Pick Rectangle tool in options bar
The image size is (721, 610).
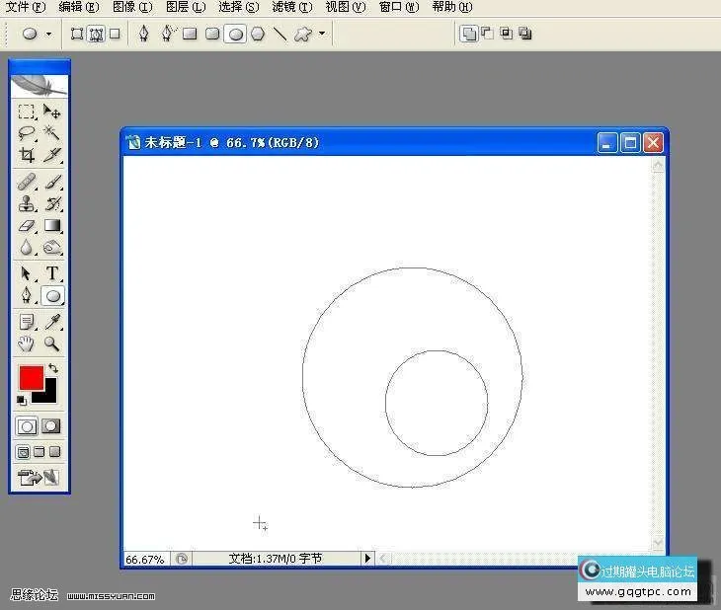coord(190,34)
